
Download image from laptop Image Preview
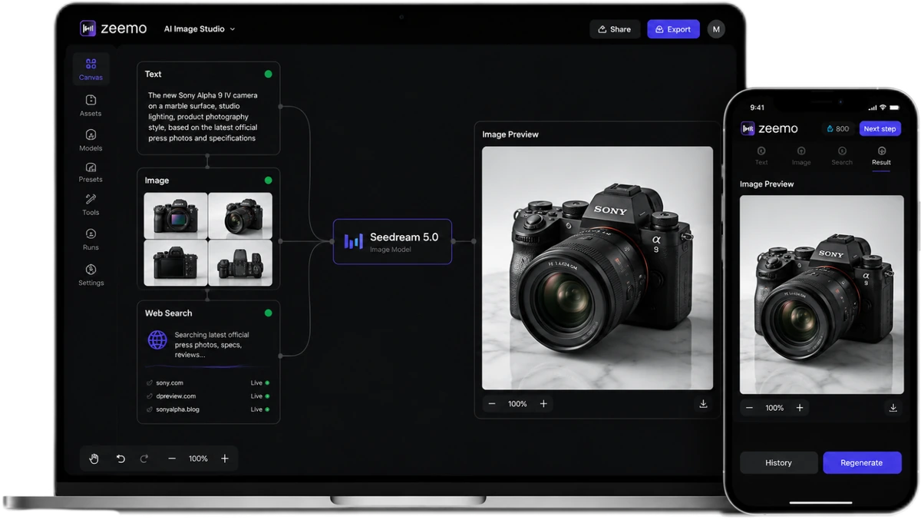point(703,404)
